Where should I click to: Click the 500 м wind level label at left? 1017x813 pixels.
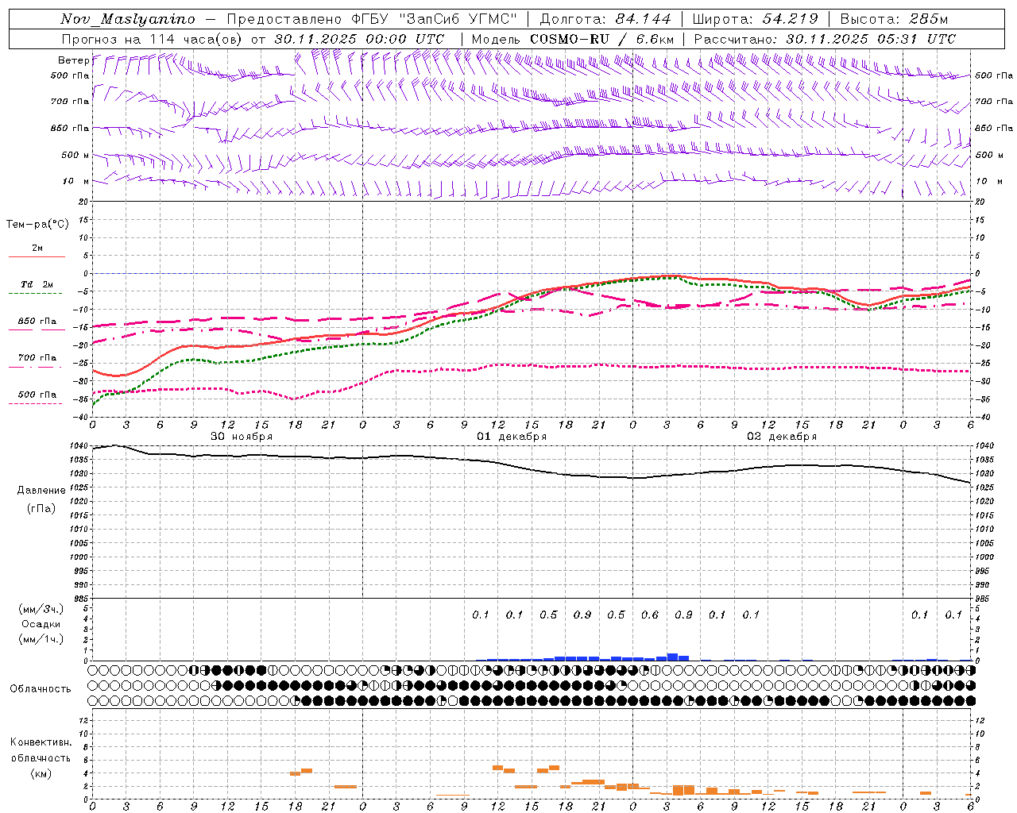pos(75,156)
